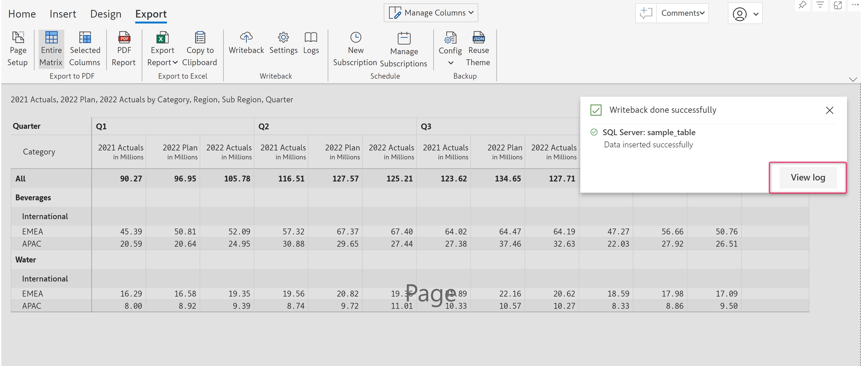This screenshot has height=366, width=861.
Task: Open Manage Subscriptions calendar
Action: [404, 38]
